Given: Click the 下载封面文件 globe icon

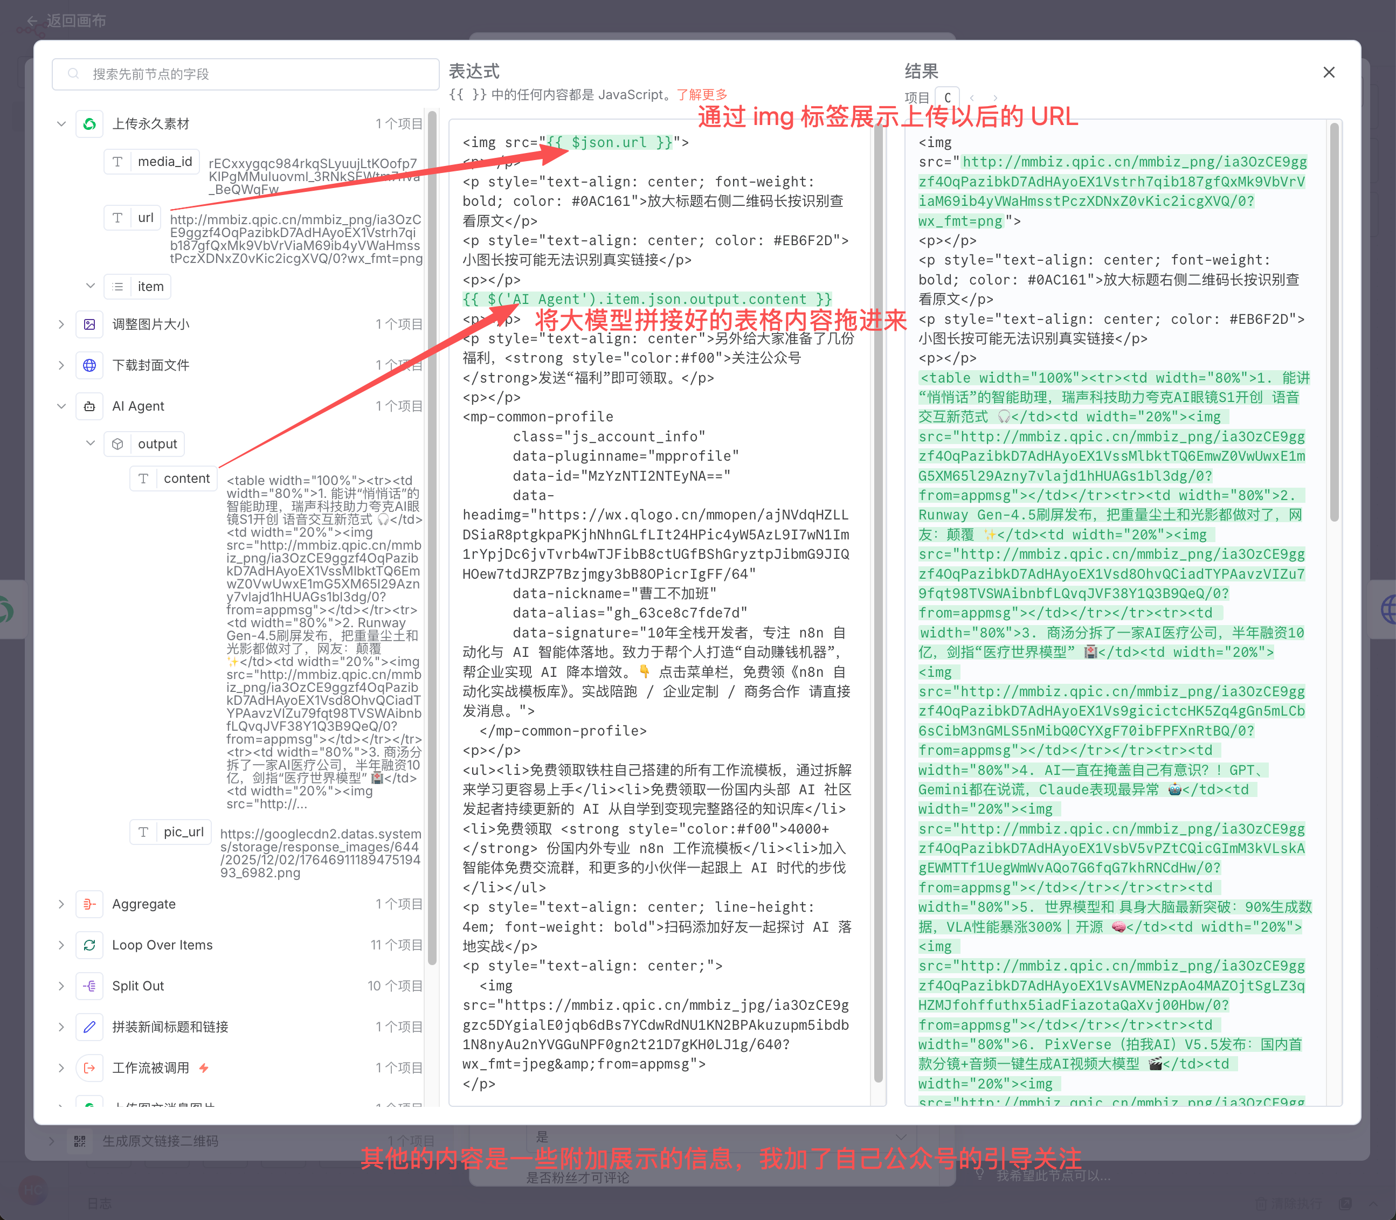Looking at the screenshot, I should (89, 365).
